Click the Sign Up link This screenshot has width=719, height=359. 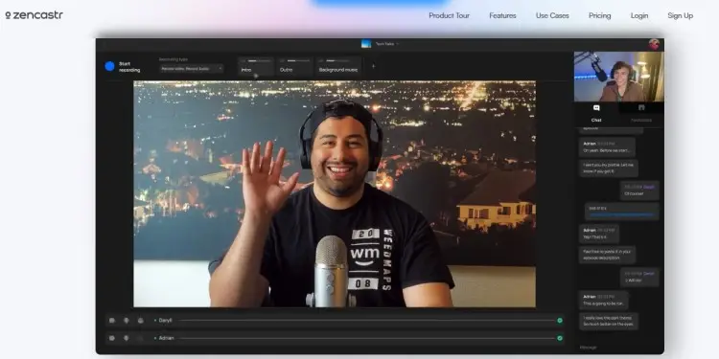[x=680, y=15]
